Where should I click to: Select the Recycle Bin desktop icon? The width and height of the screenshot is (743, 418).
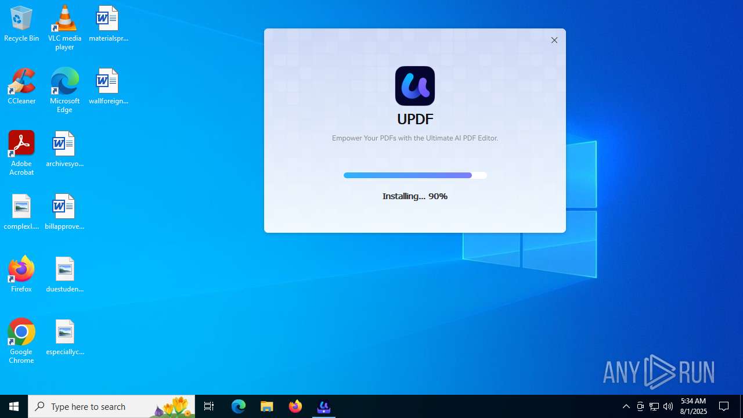click(21, 24)
